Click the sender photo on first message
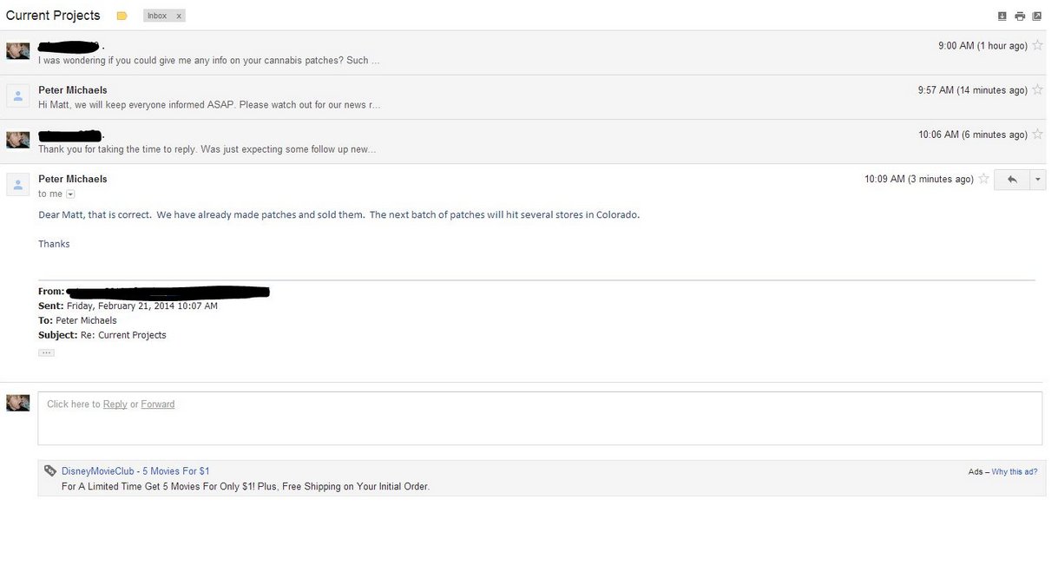Viewport: 1058px width, 572px height. tap(18, 51)
